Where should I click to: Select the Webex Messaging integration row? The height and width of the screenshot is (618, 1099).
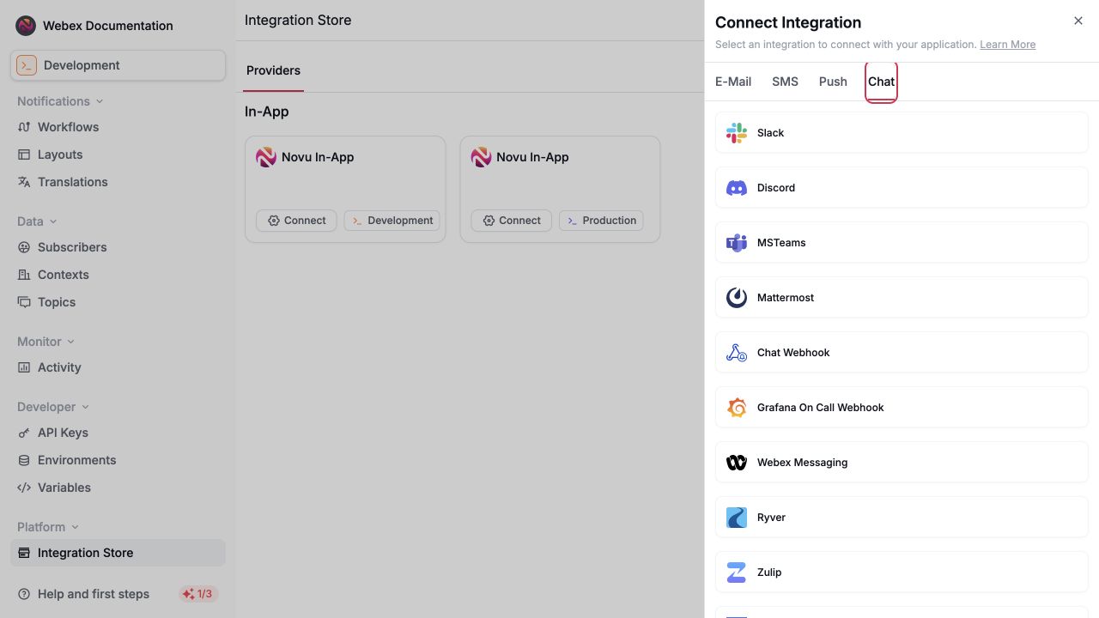[902, 463]
